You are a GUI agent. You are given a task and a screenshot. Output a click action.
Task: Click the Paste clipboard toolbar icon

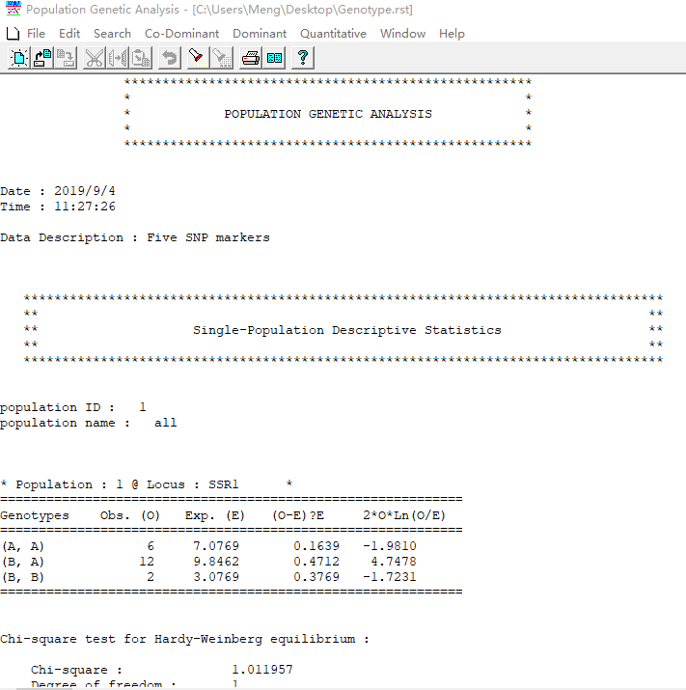141,58
